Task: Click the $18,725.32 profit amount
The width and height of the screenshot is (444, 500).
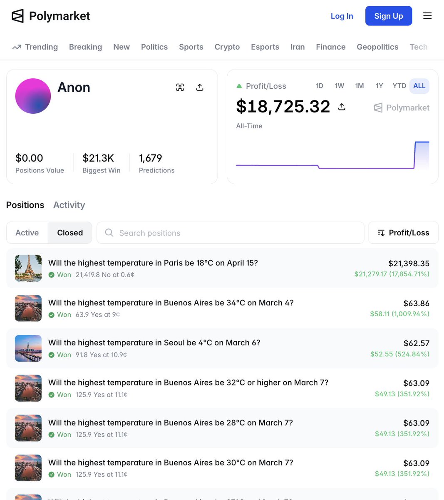Action: (283, 107)
